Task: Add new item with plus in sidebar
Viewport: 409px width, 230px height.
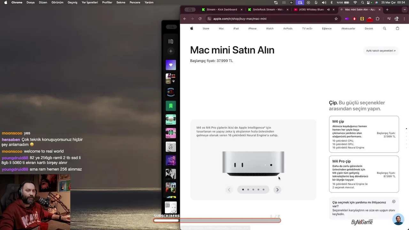Action: pyautogui.click(x=171, y=51)
